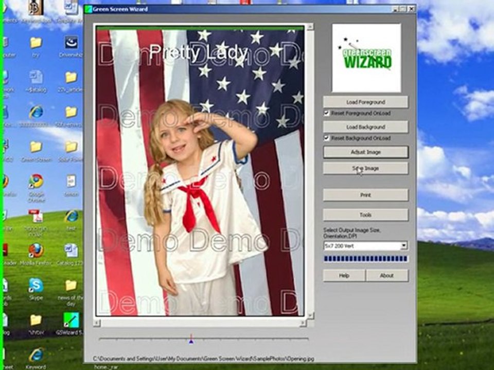This screenshot has width=494, height=370.
Task: Open the Tools button menu
Action: [365, 215]
